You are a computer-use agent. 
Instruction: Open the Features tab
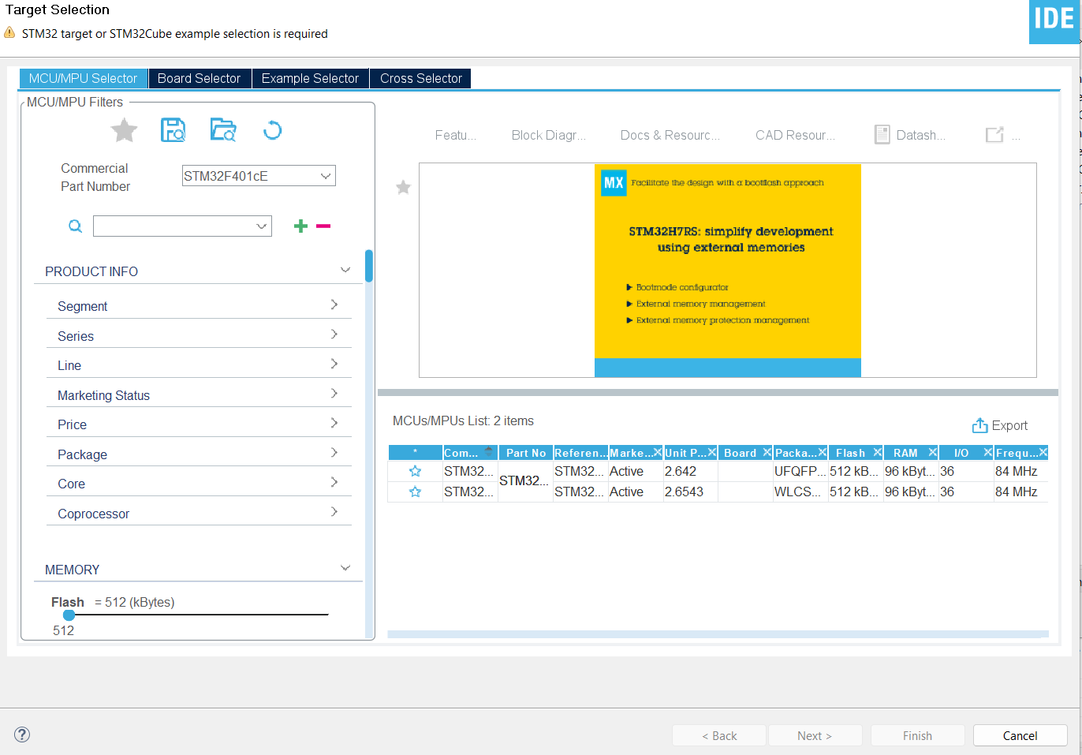(456, 135)
